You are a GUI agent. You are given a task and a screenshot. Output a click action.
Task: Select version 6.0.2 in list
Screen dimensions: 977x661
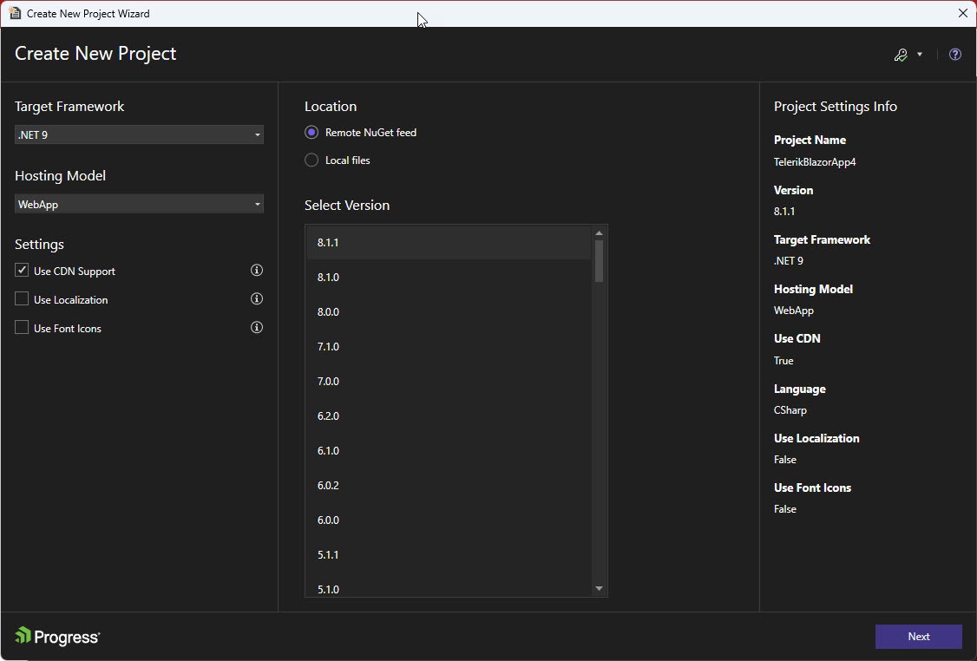click(x=449, y=485)
